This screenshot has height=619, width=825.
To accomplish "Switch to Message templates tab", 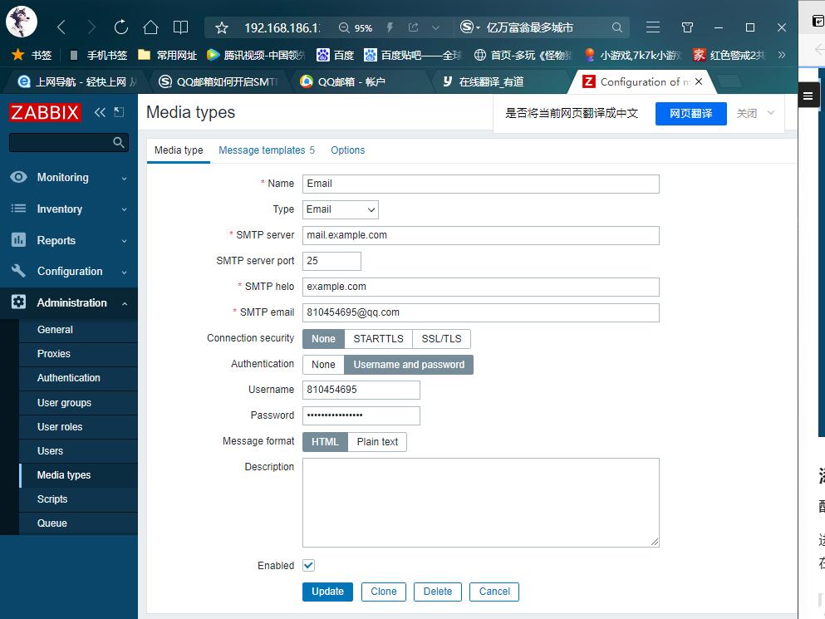I will tap(267, 150).
